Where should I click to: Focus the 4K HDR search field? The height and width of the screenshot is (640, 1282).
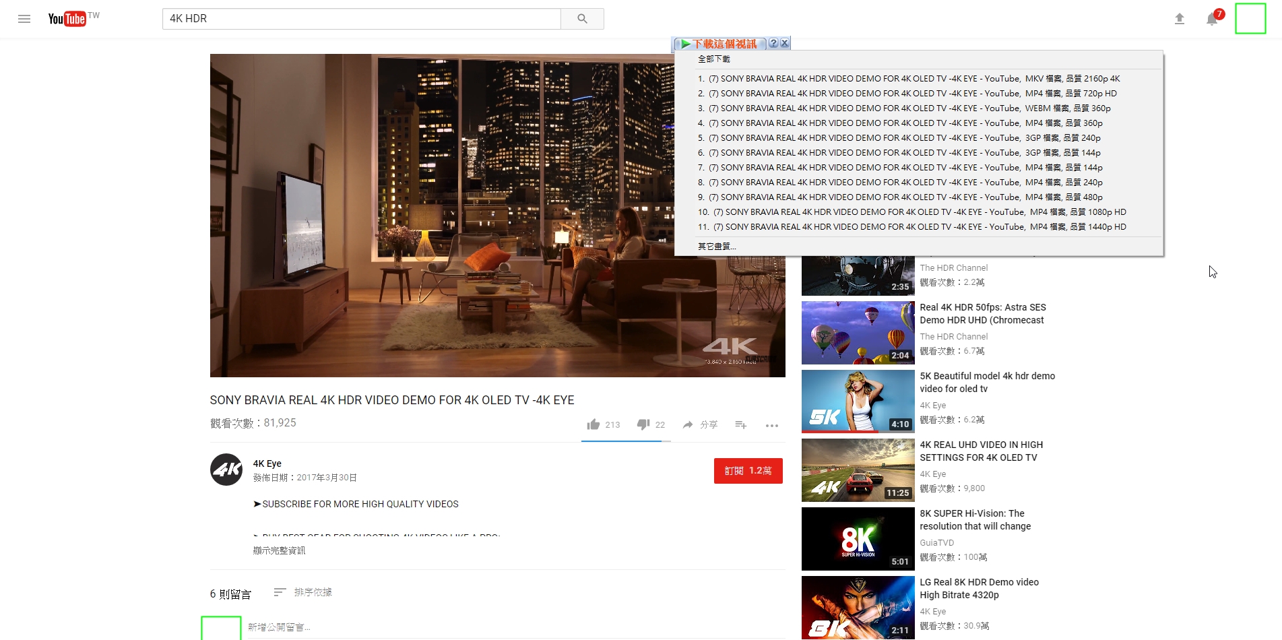tap(361, 19)
